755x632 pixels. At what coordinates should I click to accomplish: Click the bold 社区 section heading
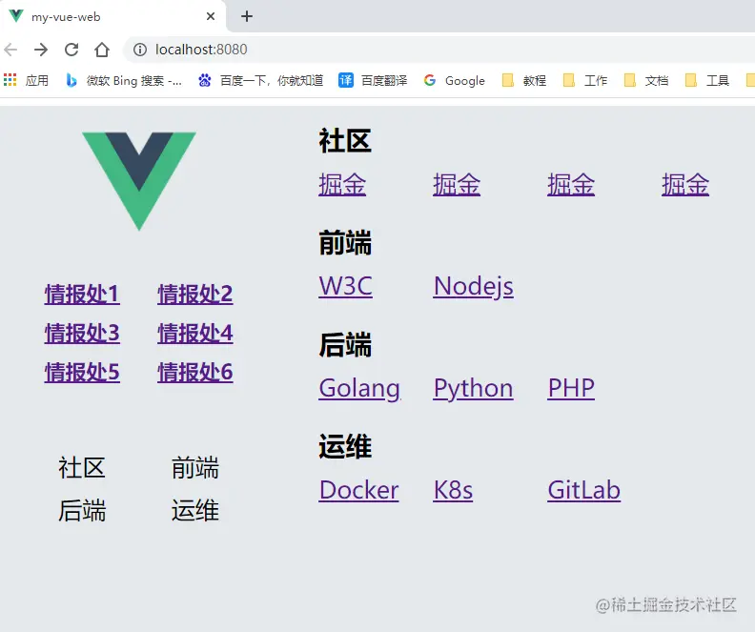tap(345, 140)
